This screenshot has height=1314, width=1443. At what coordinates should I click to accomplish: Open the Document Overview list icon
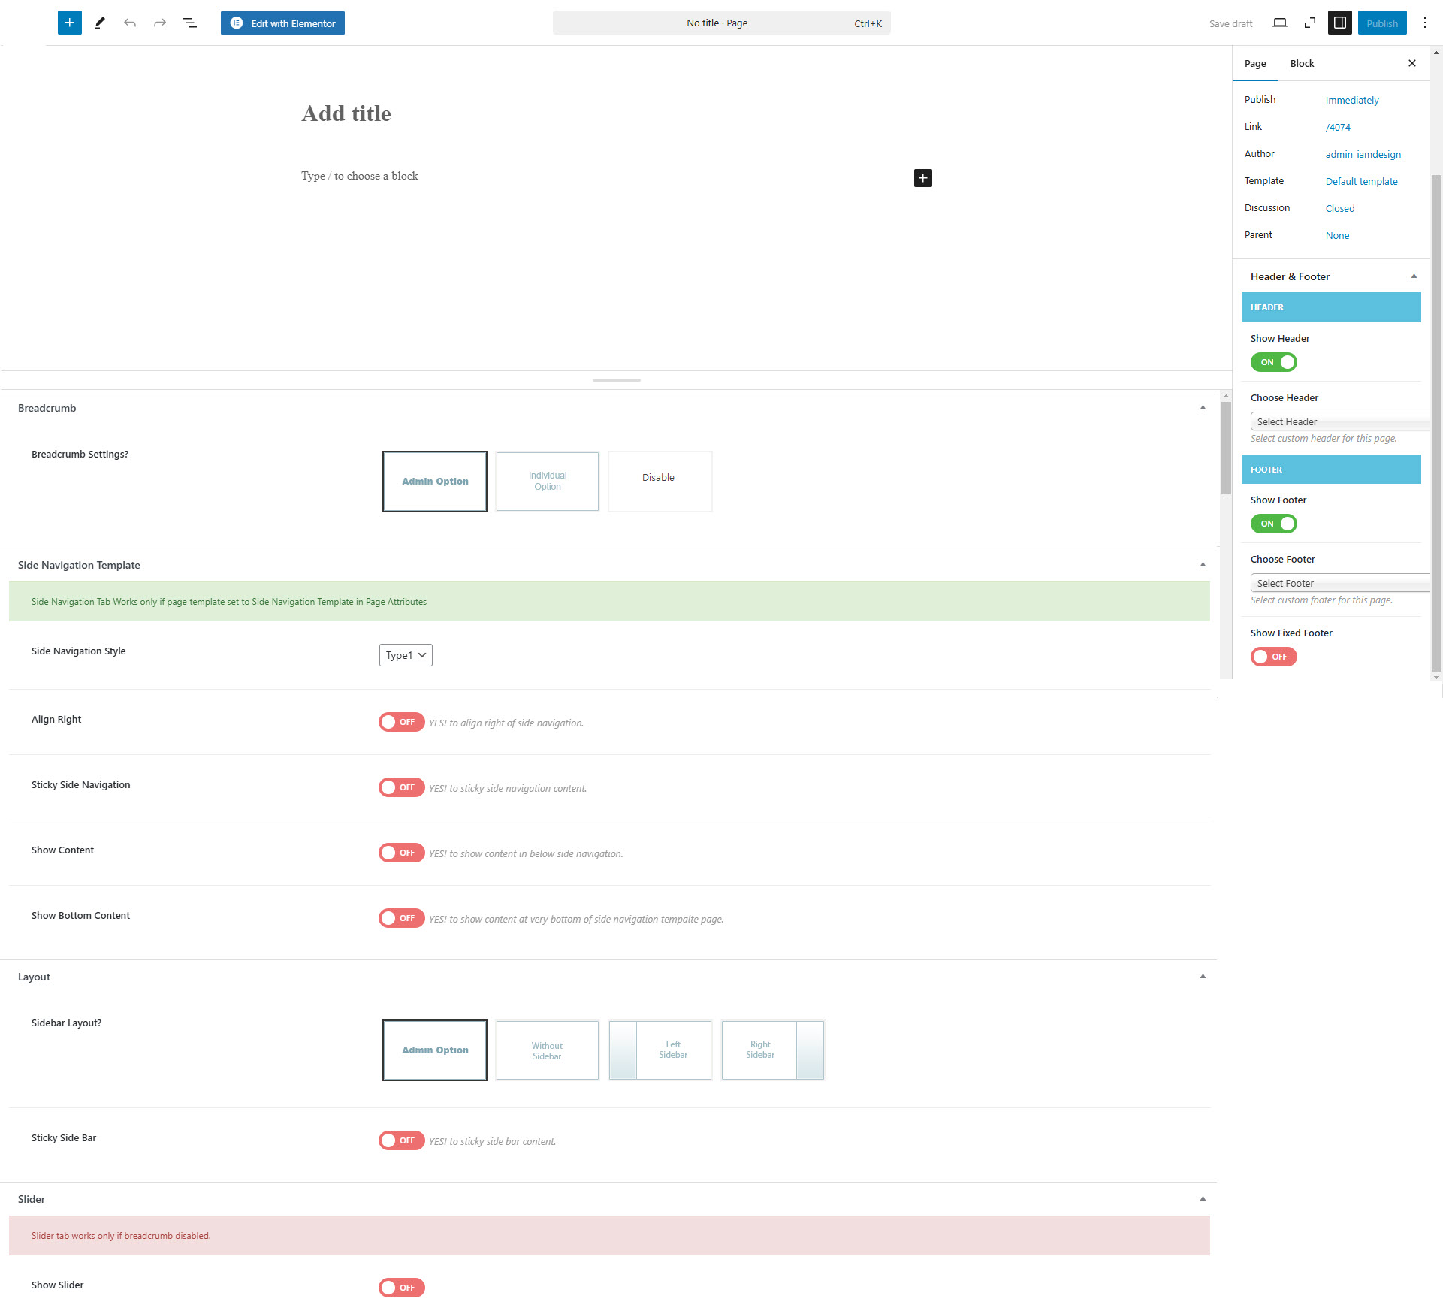pos(190,23)
